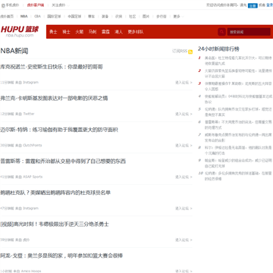Select the 勇士 team tab

[x=53, y=32]
